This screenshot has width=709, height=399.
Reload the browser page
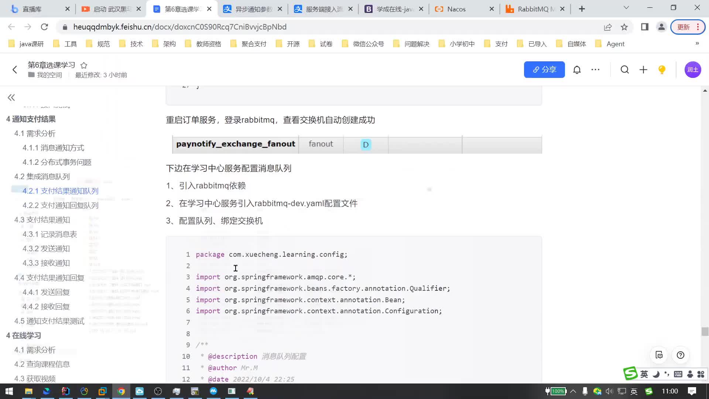[x=44, y=27]
